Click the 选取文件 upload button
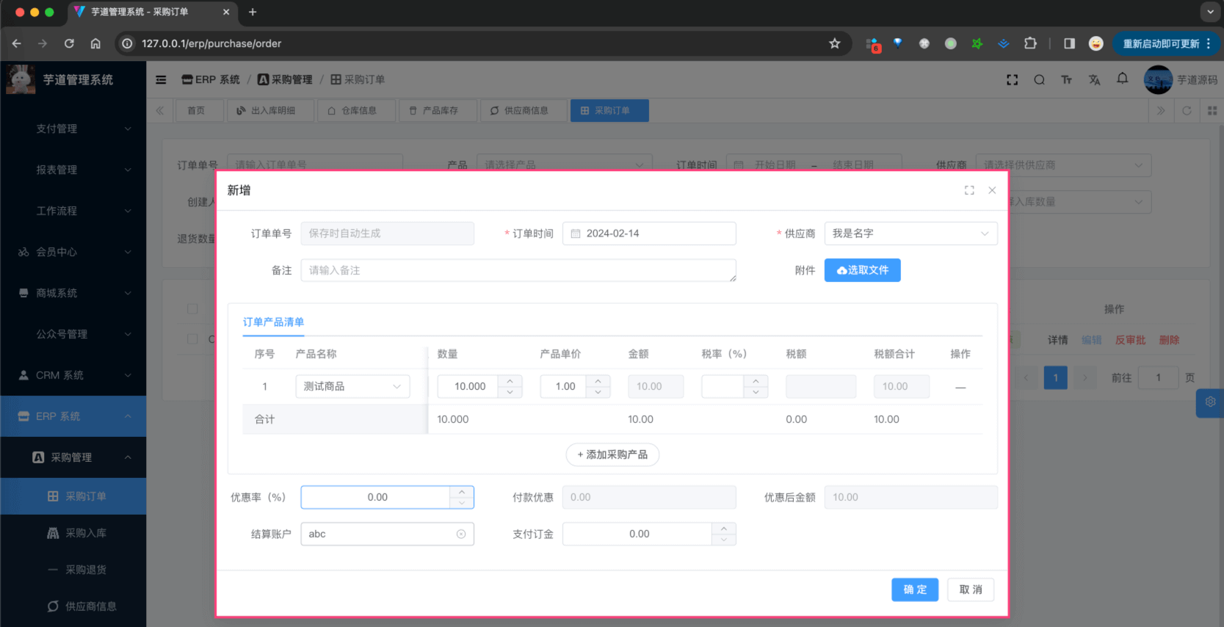 (862, 270)
